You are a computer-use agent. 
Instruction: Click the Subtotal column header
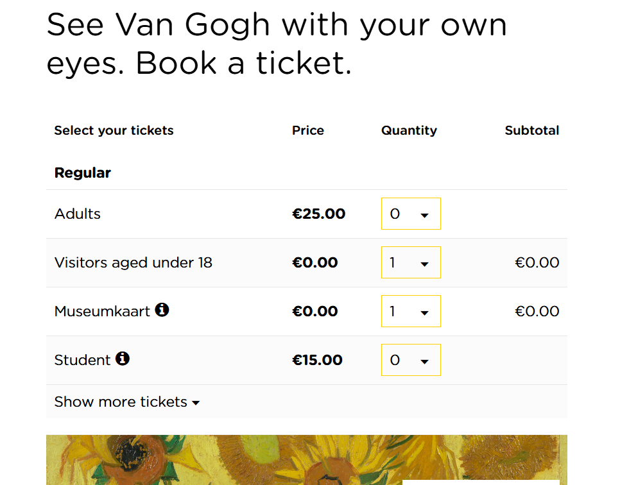click(531, 130)
